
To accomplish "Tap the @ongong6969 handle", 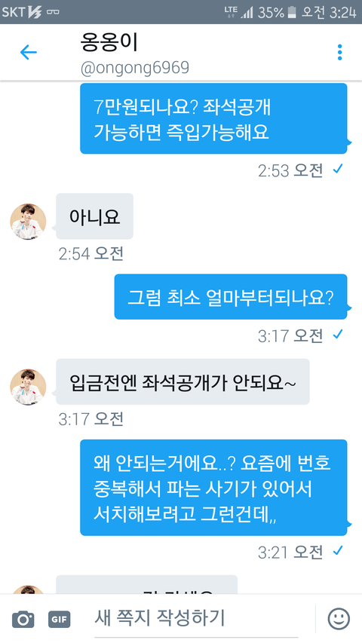I will (x=135, y=68).
